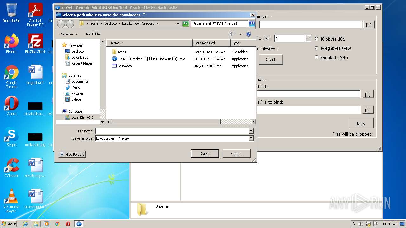Click the Cancel button
This screenshot has width=406, height=228.
(237, 154)
